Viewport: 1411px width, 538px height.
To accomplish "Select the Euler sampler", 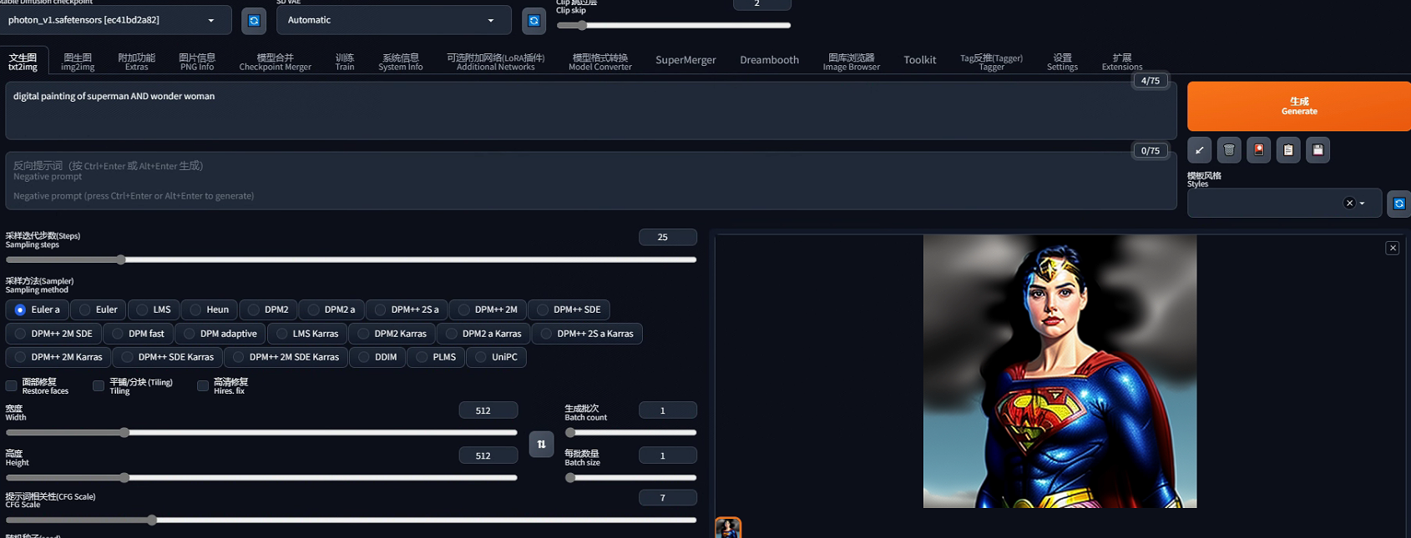I will 98,309.
